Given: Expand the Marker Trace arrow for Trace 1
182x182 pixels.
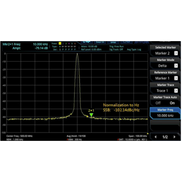Looking at the screenshot, I should 176,91.
